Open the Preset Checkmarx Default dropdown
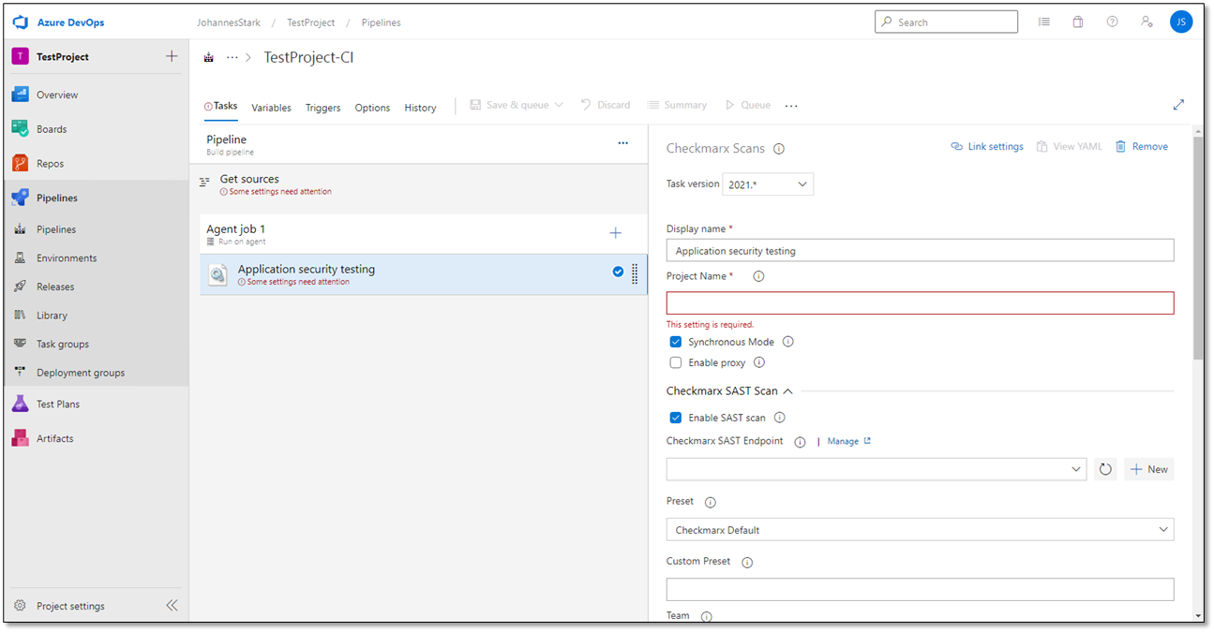The height and width of the screenshot is (632, 1214). (x=920, y=530)
